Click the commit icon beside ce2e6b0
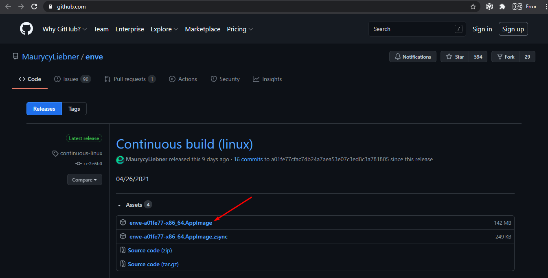Viewport: 548px width, 278px height. pyautogui.click(x=79, y=164)
